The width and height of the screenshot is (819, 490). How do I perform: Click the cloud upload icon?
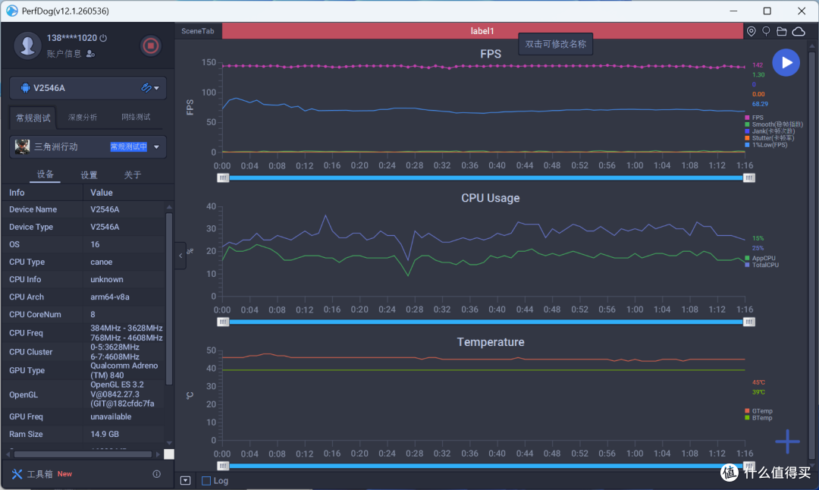point(799,31)
